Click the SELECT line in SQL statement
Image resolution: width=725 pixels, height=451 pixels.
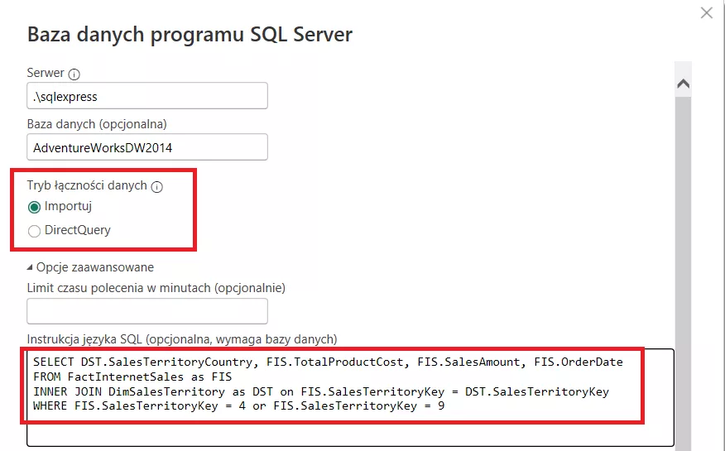click(x=328, y=362)
